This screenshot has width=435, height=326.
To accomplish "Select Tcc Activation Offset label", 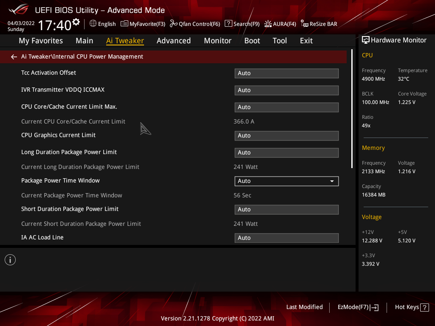I will click(48, 73).
